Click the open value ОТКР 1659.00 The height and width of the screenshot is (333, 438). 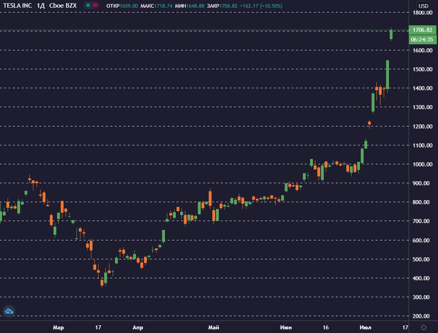coord(122,6)
